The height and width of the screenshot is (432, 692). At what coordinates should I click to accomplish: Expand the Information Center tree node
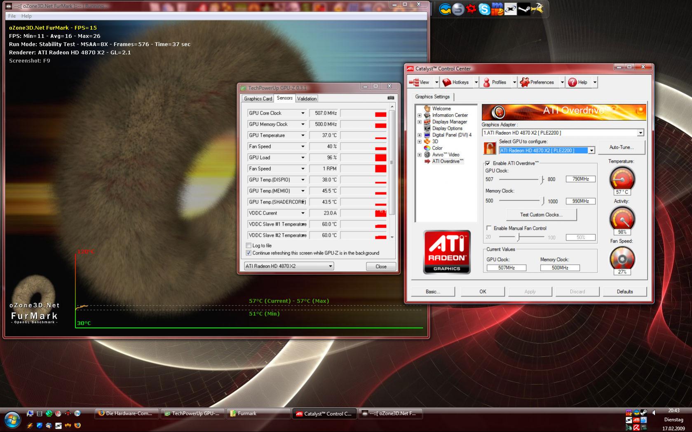coord(420,115)
